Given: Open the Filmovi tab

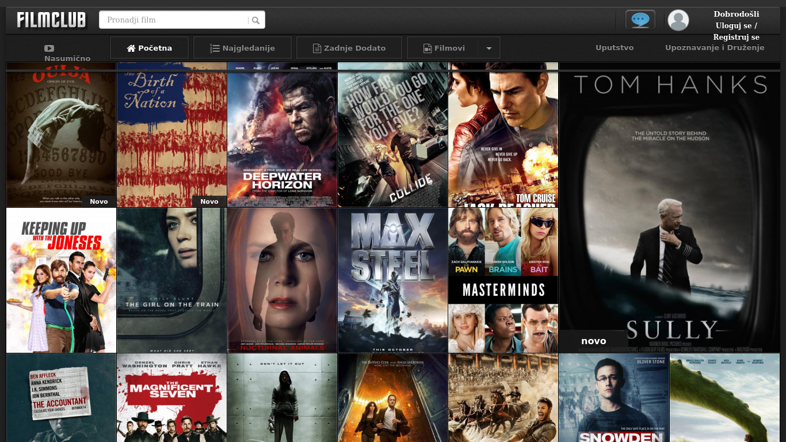Looking at the screenshot, I should pyautogui.click(x=442, y=48).
